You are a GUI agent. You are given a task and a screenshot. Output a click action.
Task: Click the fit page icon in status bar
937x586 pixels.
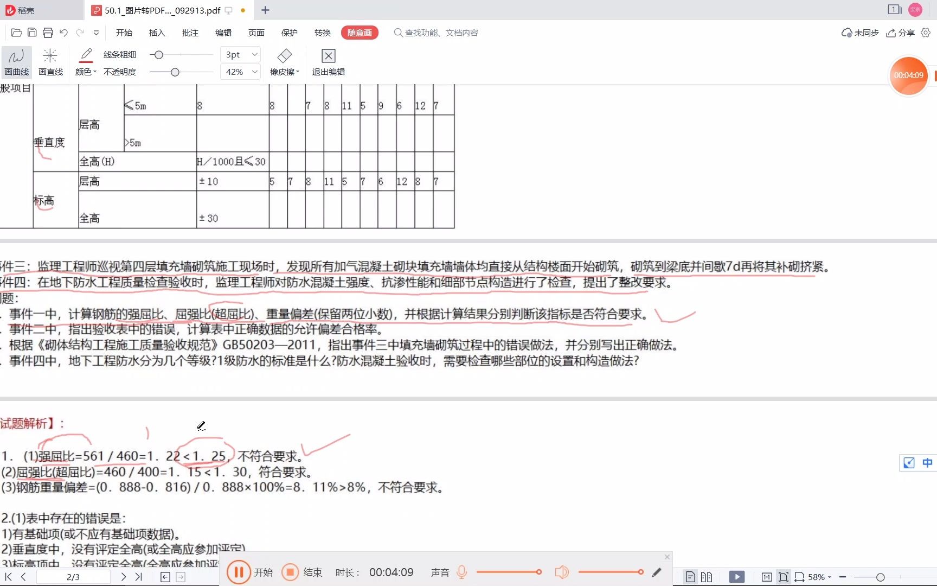point(784,577)
